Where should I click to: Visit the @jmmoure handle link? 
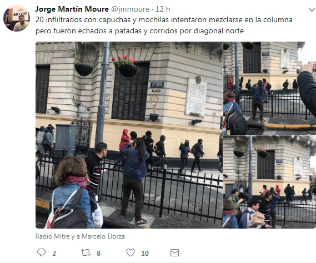tap(130, 9)
